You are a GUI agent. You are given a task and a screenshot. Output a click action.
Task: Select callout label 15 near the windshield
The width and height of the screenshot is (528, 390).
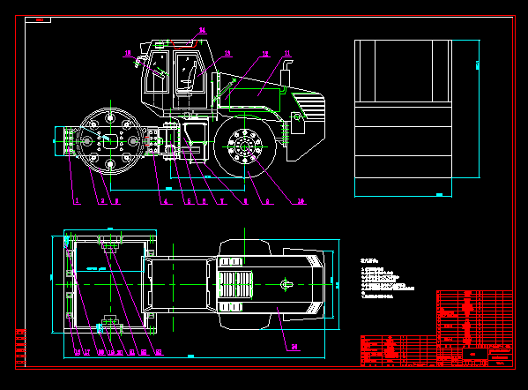point(128,53)
